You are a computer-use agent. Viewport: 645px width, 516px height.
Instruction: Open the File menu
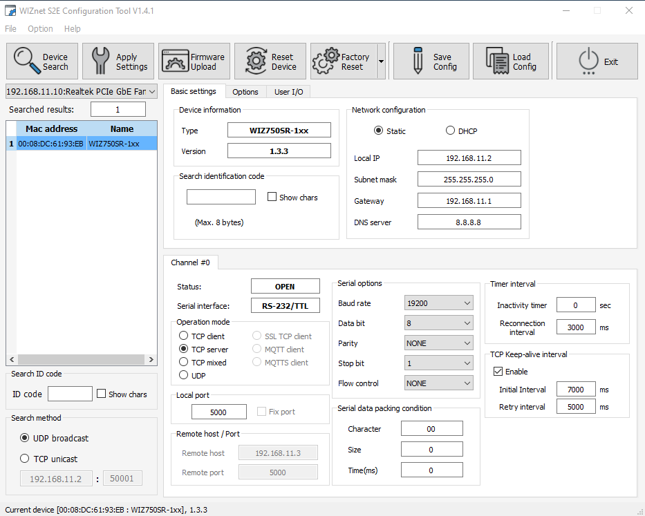coord(10,29)
